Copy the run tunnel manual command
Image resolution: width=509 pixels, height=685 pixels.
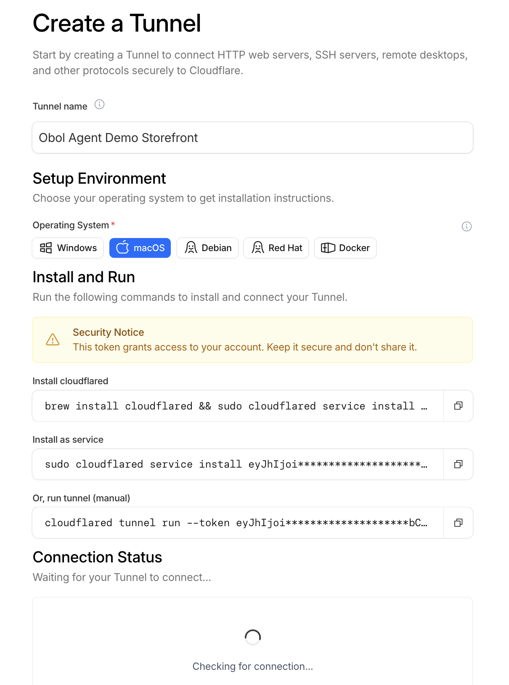(x=458, y=523)
